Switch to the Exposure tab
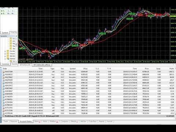 point(14,121)
